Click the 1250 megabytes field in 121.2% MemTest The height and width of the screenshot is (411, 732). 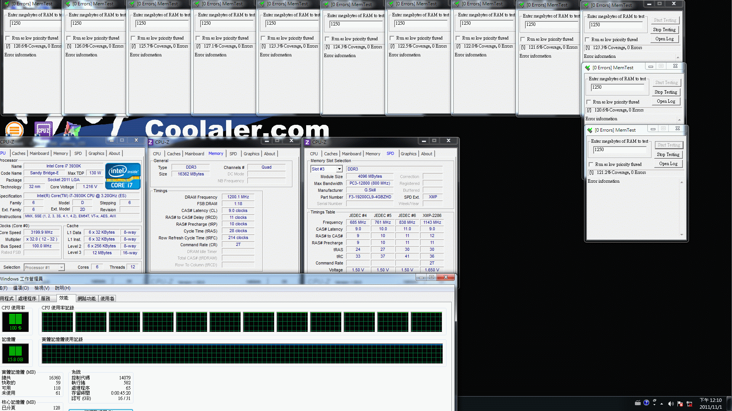tap(621, 150)
